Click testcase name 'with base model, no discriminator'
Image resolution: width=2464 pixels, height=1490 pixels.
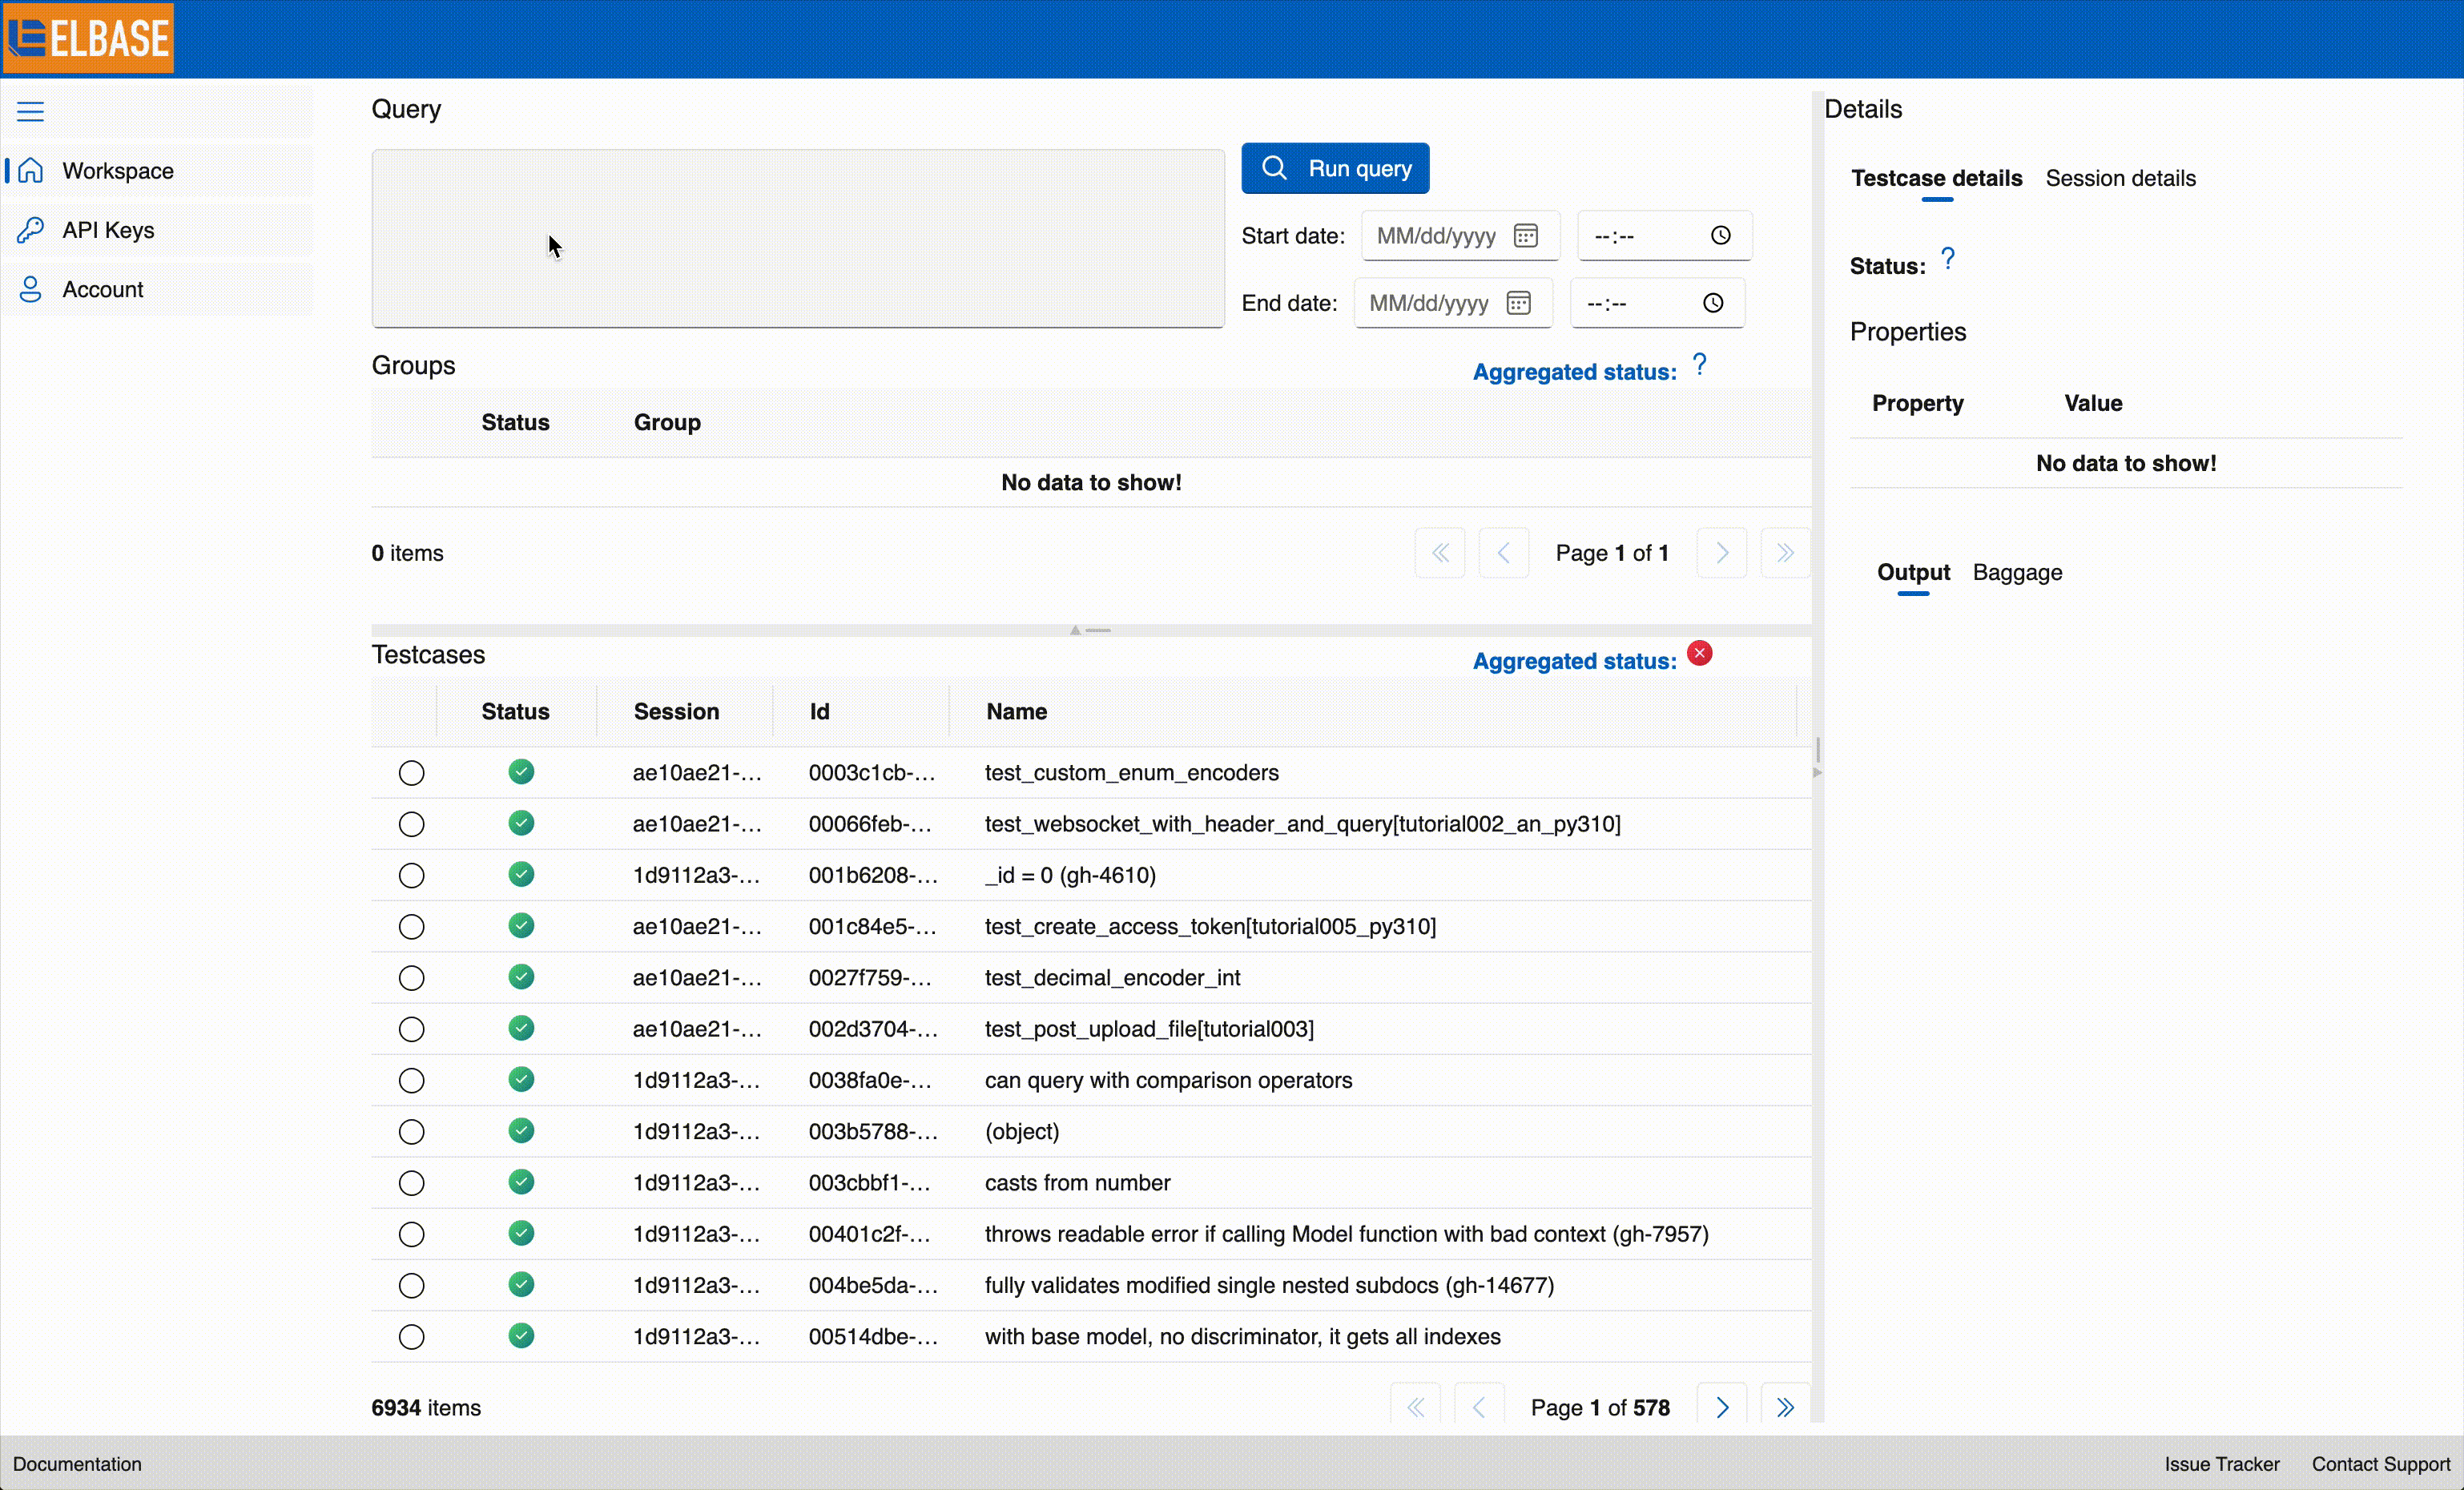point(1242,1336)
